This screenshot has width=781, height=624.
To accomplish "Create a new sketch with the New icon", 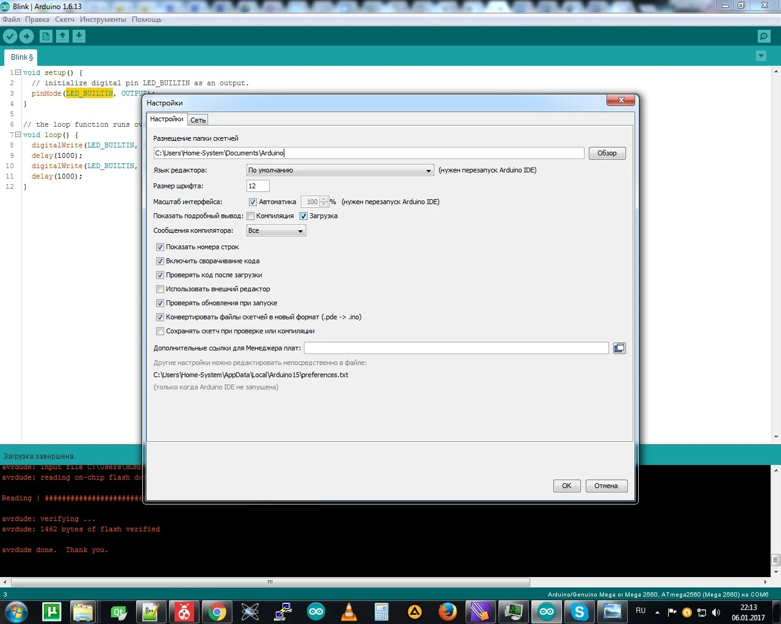I will point(46,37).
